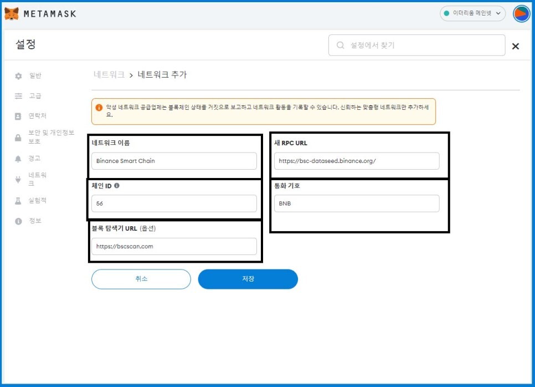This screenshot has width=535, height=387.
Task: Click the blue 저장 save button
Action: pyautogui.click(x=248, y=279)
